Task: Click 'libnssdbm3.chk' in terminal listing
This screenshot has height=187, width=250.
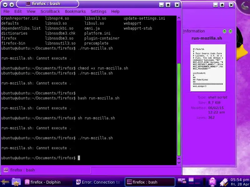Action: pyautogui.click(x=60, y=33)
